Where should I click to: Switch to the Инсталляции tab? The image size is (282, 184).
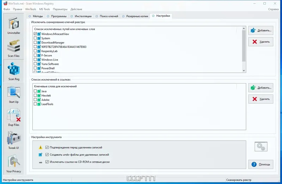(81, 16)
